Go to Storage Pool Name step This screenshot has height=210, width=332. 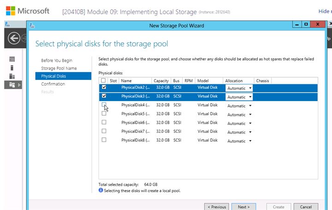[59, 68]
